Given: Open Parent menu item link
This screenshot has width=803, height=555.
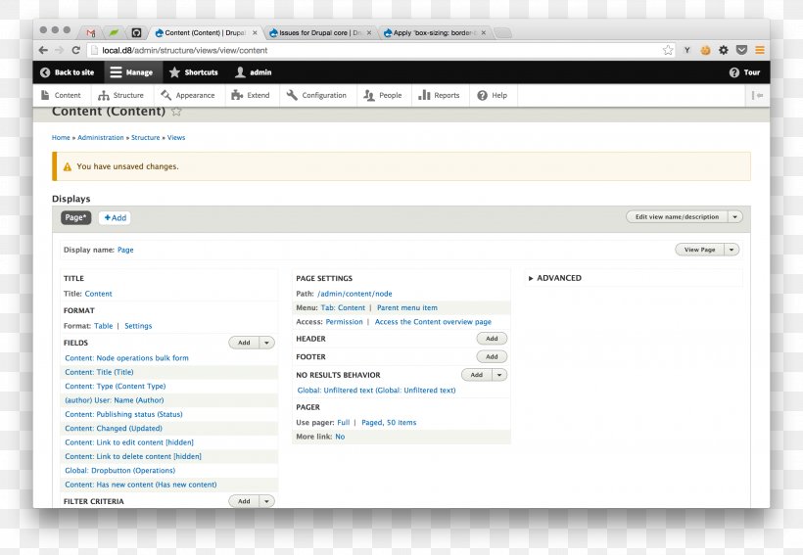Looking at the screenshot, I should 407,307.
